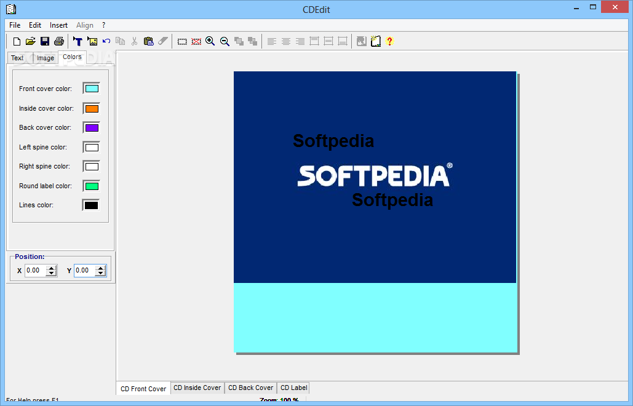633x406 pixels.
Task: Switch to the Image tab
Action: (46, 58)
